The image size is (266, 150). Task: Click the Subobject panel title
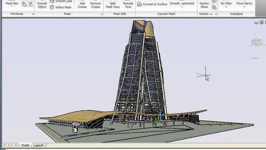click(x=236, y=14)
